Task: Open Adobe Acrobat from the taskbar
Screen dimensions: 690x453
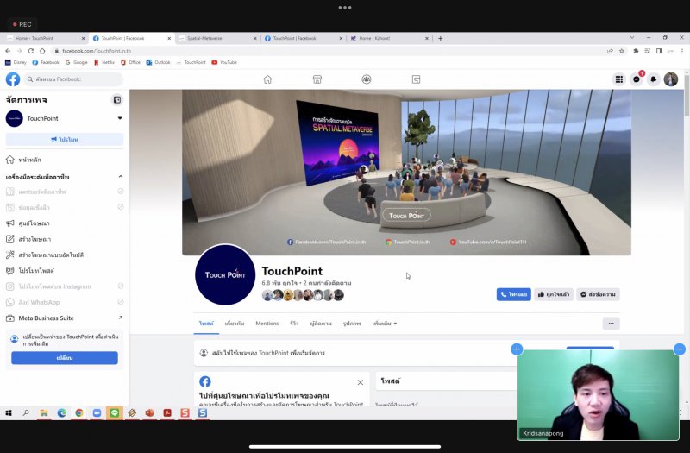Action: pos(167,413)
